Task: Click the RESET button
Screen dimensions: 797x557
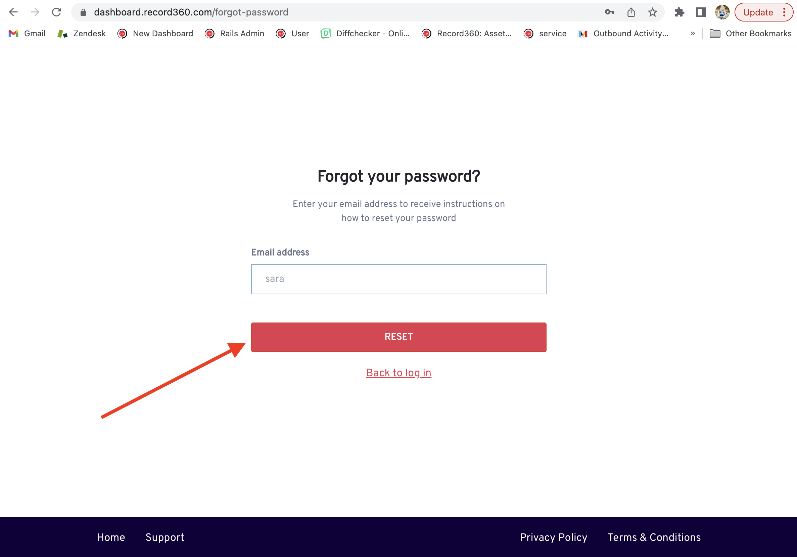Action: (398, 337)
